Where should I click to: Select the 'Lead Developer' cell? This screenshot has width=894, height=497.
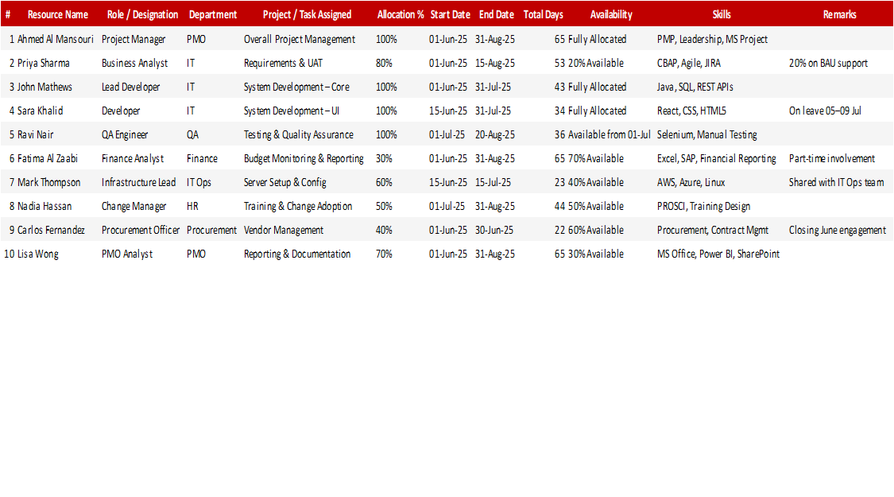pos(130,87)
